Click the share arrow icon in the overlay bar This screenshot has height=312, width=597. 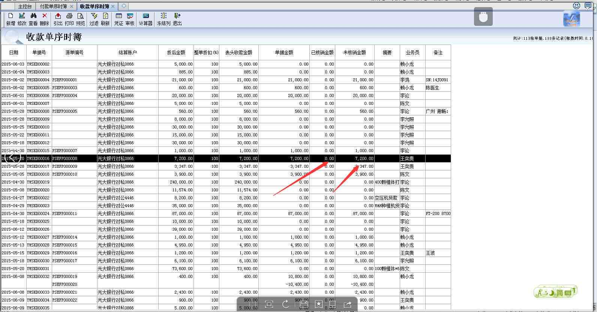pos(348,304)
